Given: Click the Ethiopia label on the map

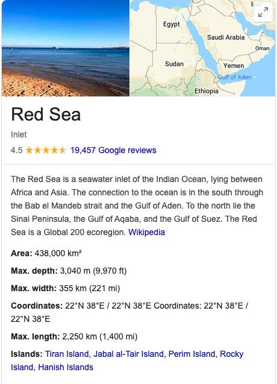Looking at the screenshot, I should 207,91.
